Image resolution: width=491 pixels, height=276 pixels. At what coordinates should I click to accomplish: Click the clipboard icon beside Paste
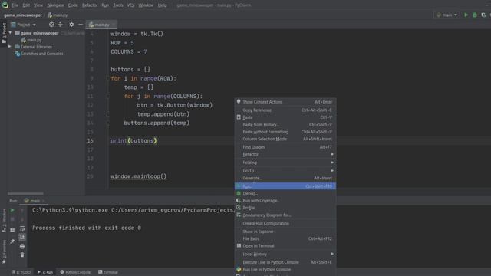coord(239,117)
